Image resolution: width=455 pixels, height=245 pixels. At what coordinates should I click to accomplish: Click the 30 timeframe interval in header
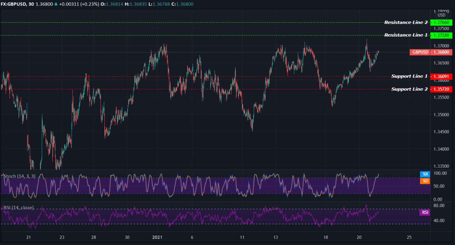tap(31, 4)
